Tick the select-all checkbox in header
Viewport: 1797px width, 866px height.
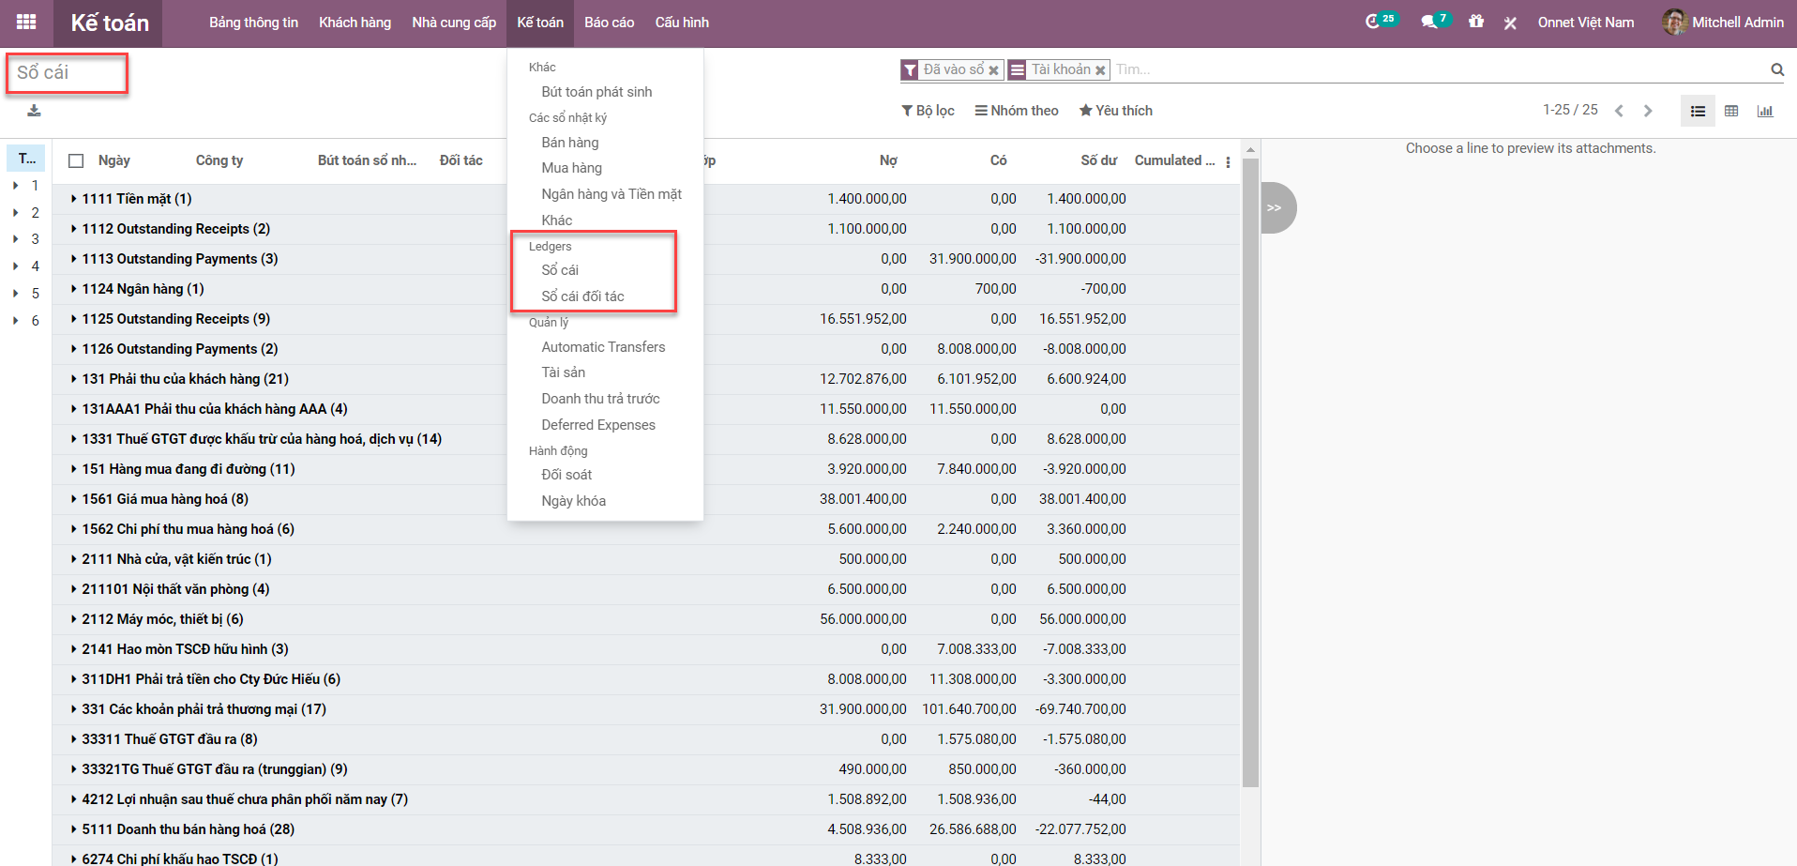point(77,161)
